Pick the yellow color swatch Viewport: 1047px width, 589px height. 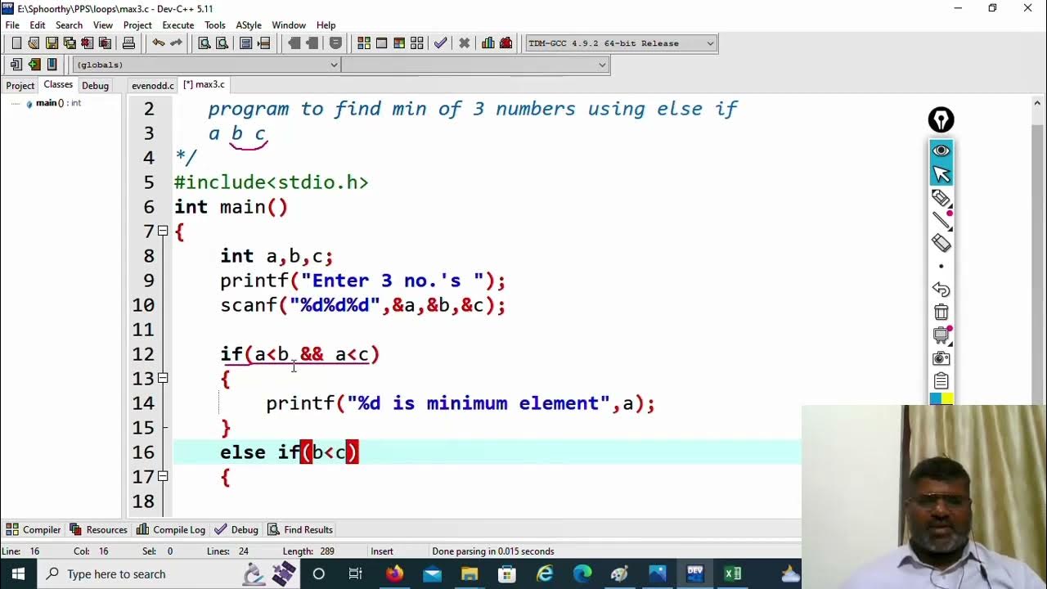[947, 398]
